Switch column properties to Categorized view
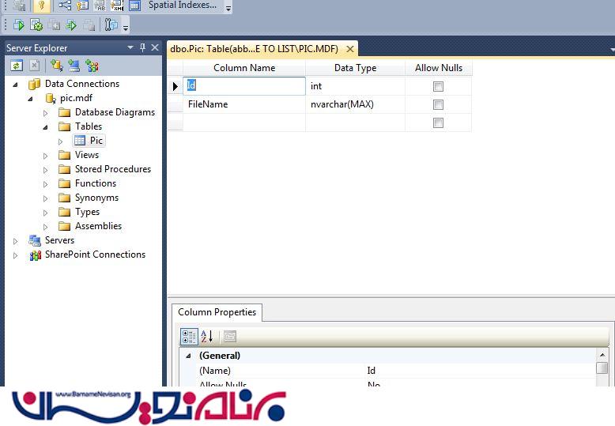 pos(189,337)
